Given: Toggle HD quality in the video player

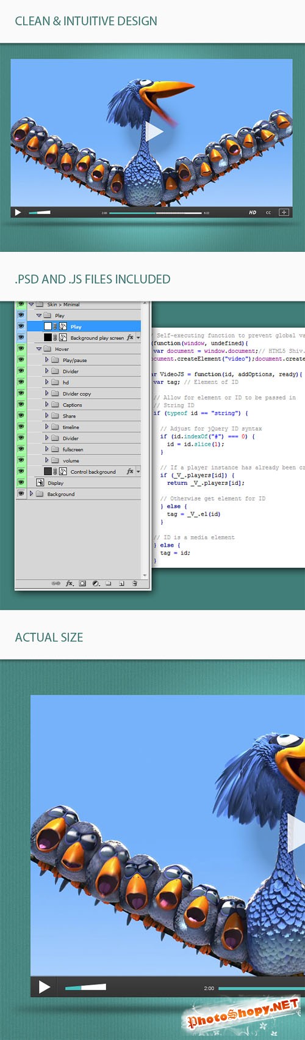Looking at the screenshot, I should pyautogui.click(x=253, y=212).
